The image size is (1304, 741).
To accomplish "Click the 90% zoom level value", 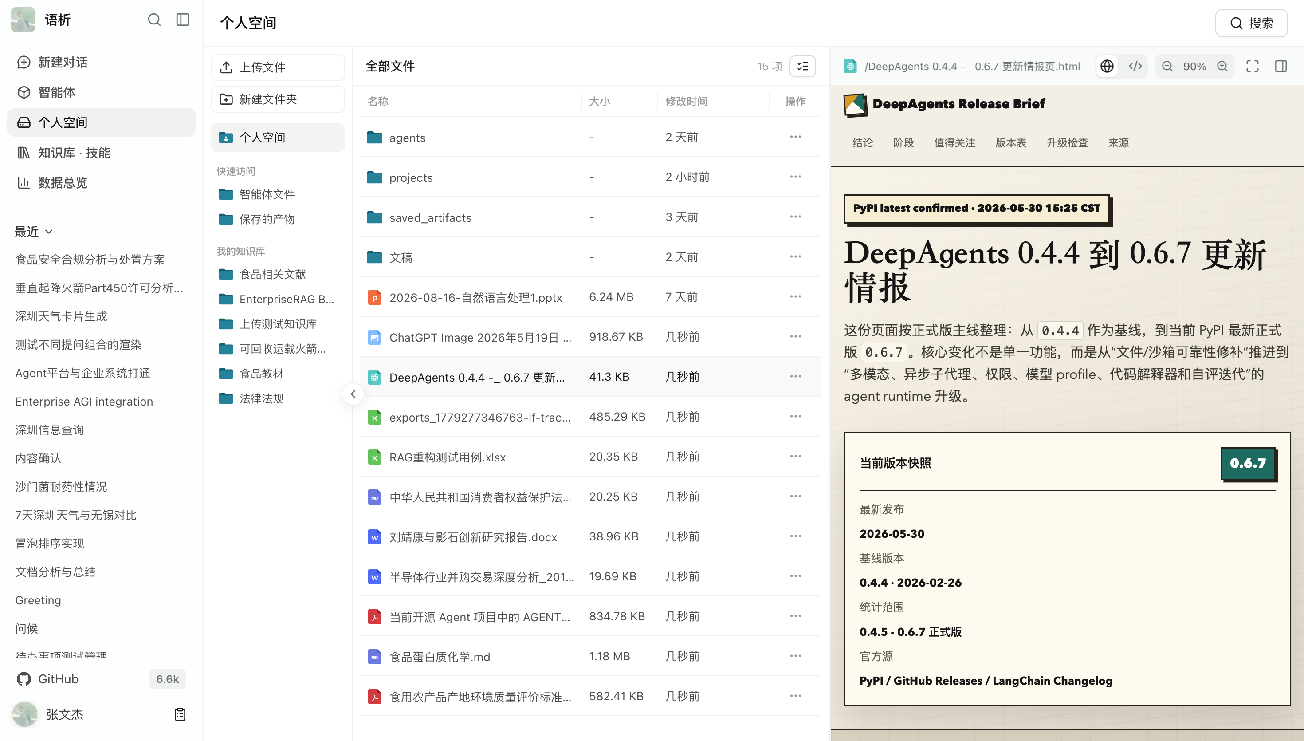I will point(1194,66).
